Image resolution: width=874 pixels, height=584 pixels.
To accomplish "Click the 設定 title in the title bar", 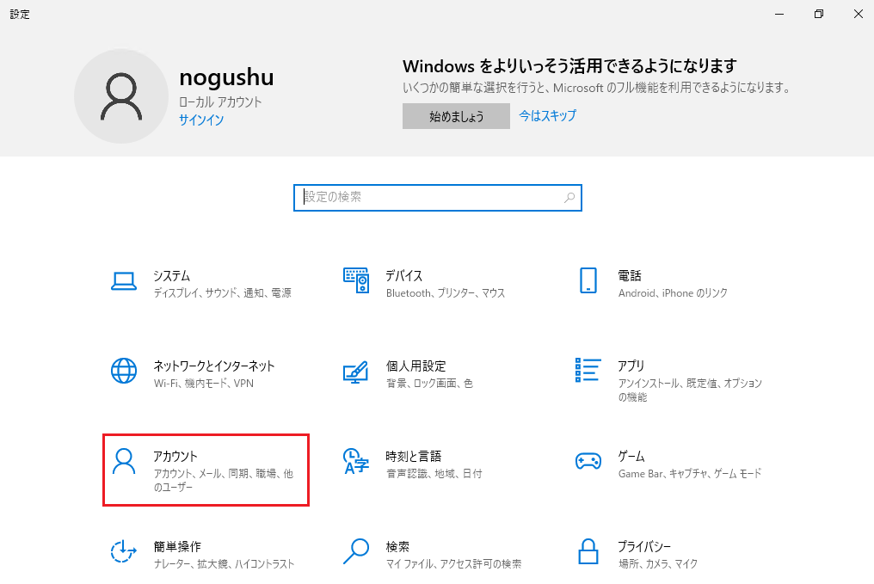I will pyautogui.click(x=20, y=14).
